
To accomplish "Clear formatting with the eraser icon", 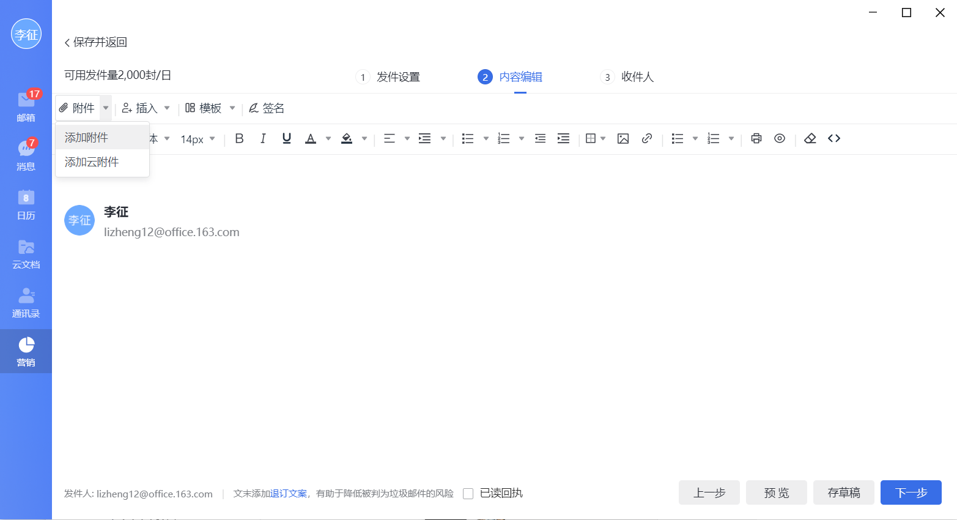I will pyautogui.click(x=810, y=138).
